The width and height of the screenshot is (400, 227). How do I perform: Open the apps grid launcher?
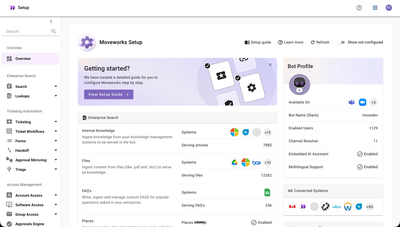pos(375,8)
